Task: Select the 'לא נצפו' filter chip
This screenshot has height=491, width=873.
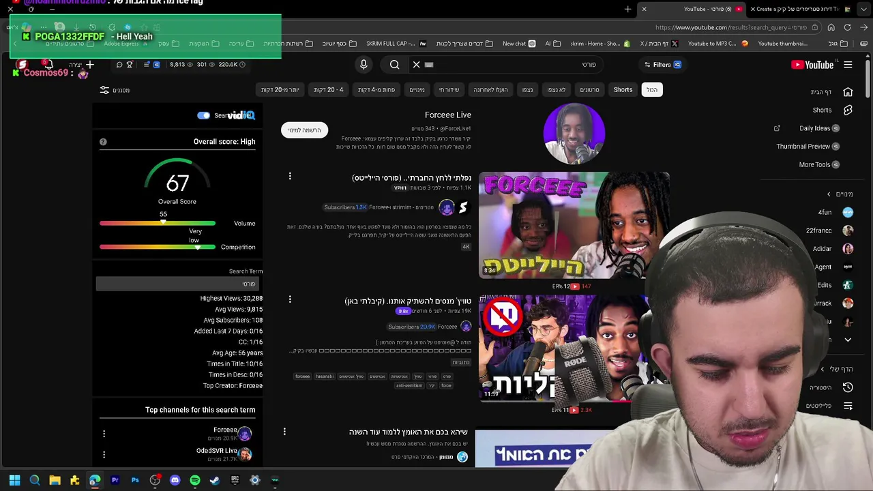Action: (557, 89)
